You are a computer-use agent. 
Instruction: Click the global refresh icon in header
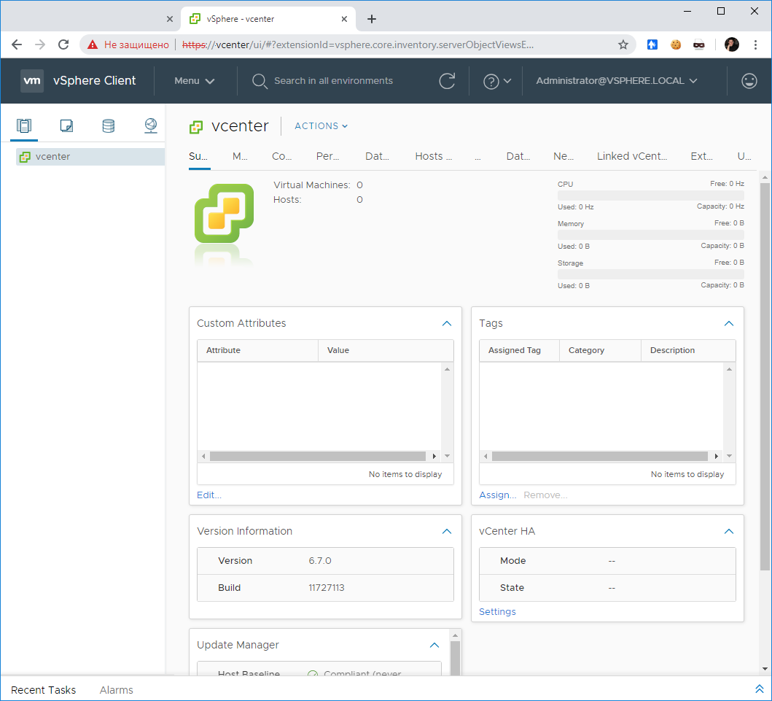(x=447, y=81)
